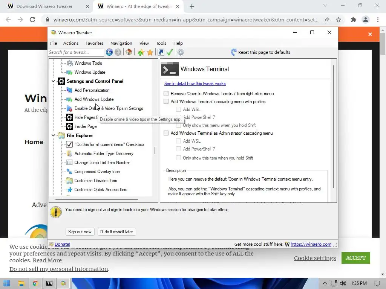Collapse the Settings and Control Panel tree group
386x289 pixels.
53,81
